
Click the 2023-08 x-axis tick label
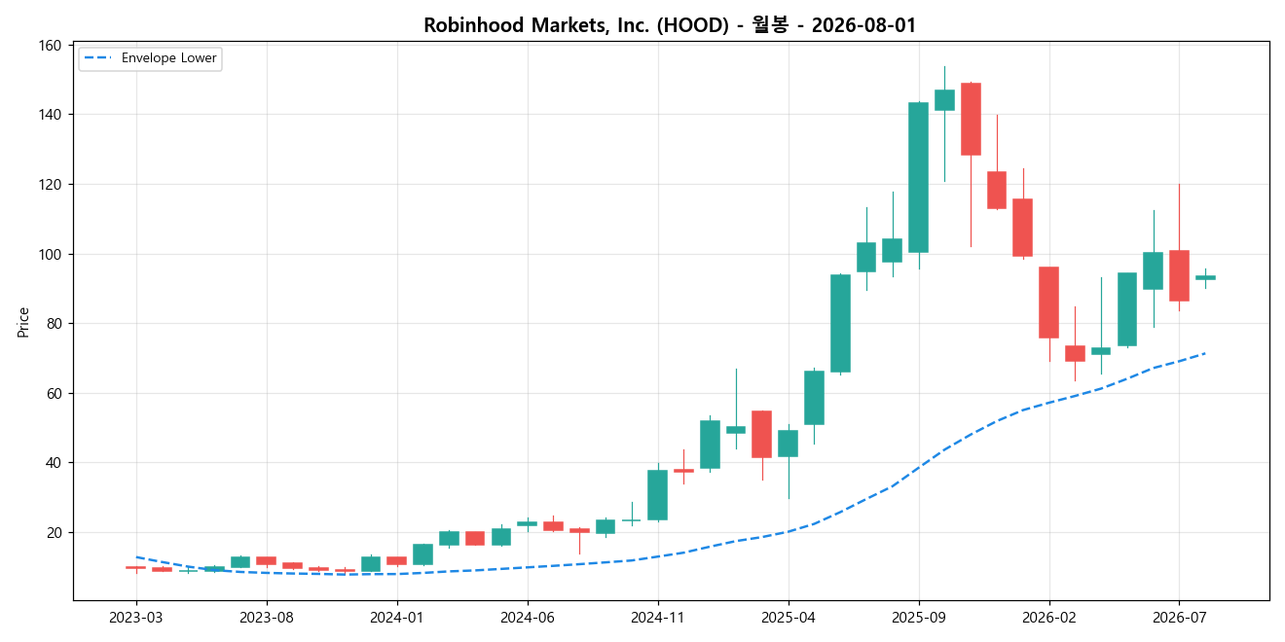coord(267,617)
